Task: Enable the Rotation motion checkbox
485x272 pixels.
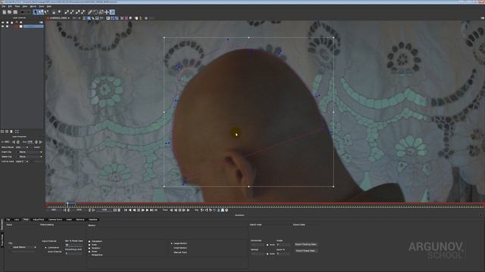Action: tap(89, 249)
